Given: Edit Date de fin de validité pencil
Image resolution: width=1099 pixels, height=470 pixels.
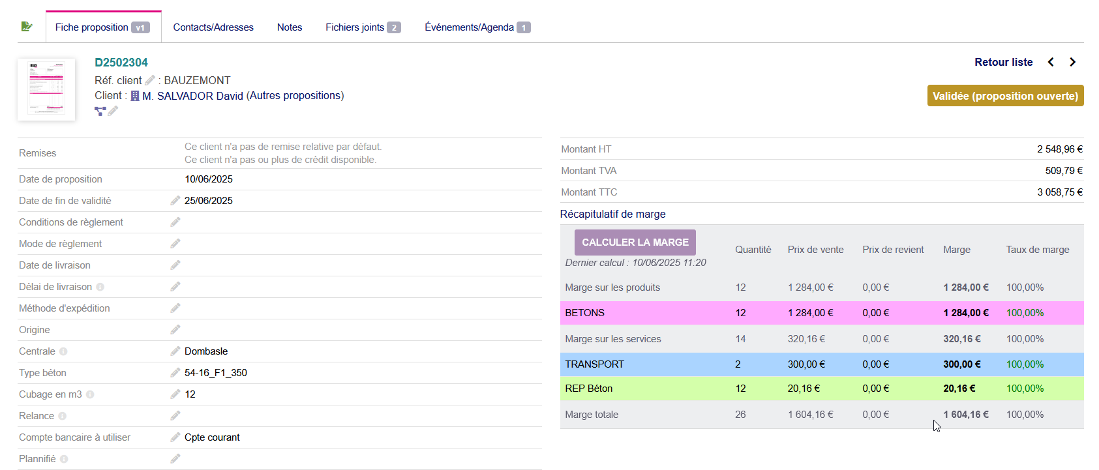Looking at the screenshot, I should point(175,200).
